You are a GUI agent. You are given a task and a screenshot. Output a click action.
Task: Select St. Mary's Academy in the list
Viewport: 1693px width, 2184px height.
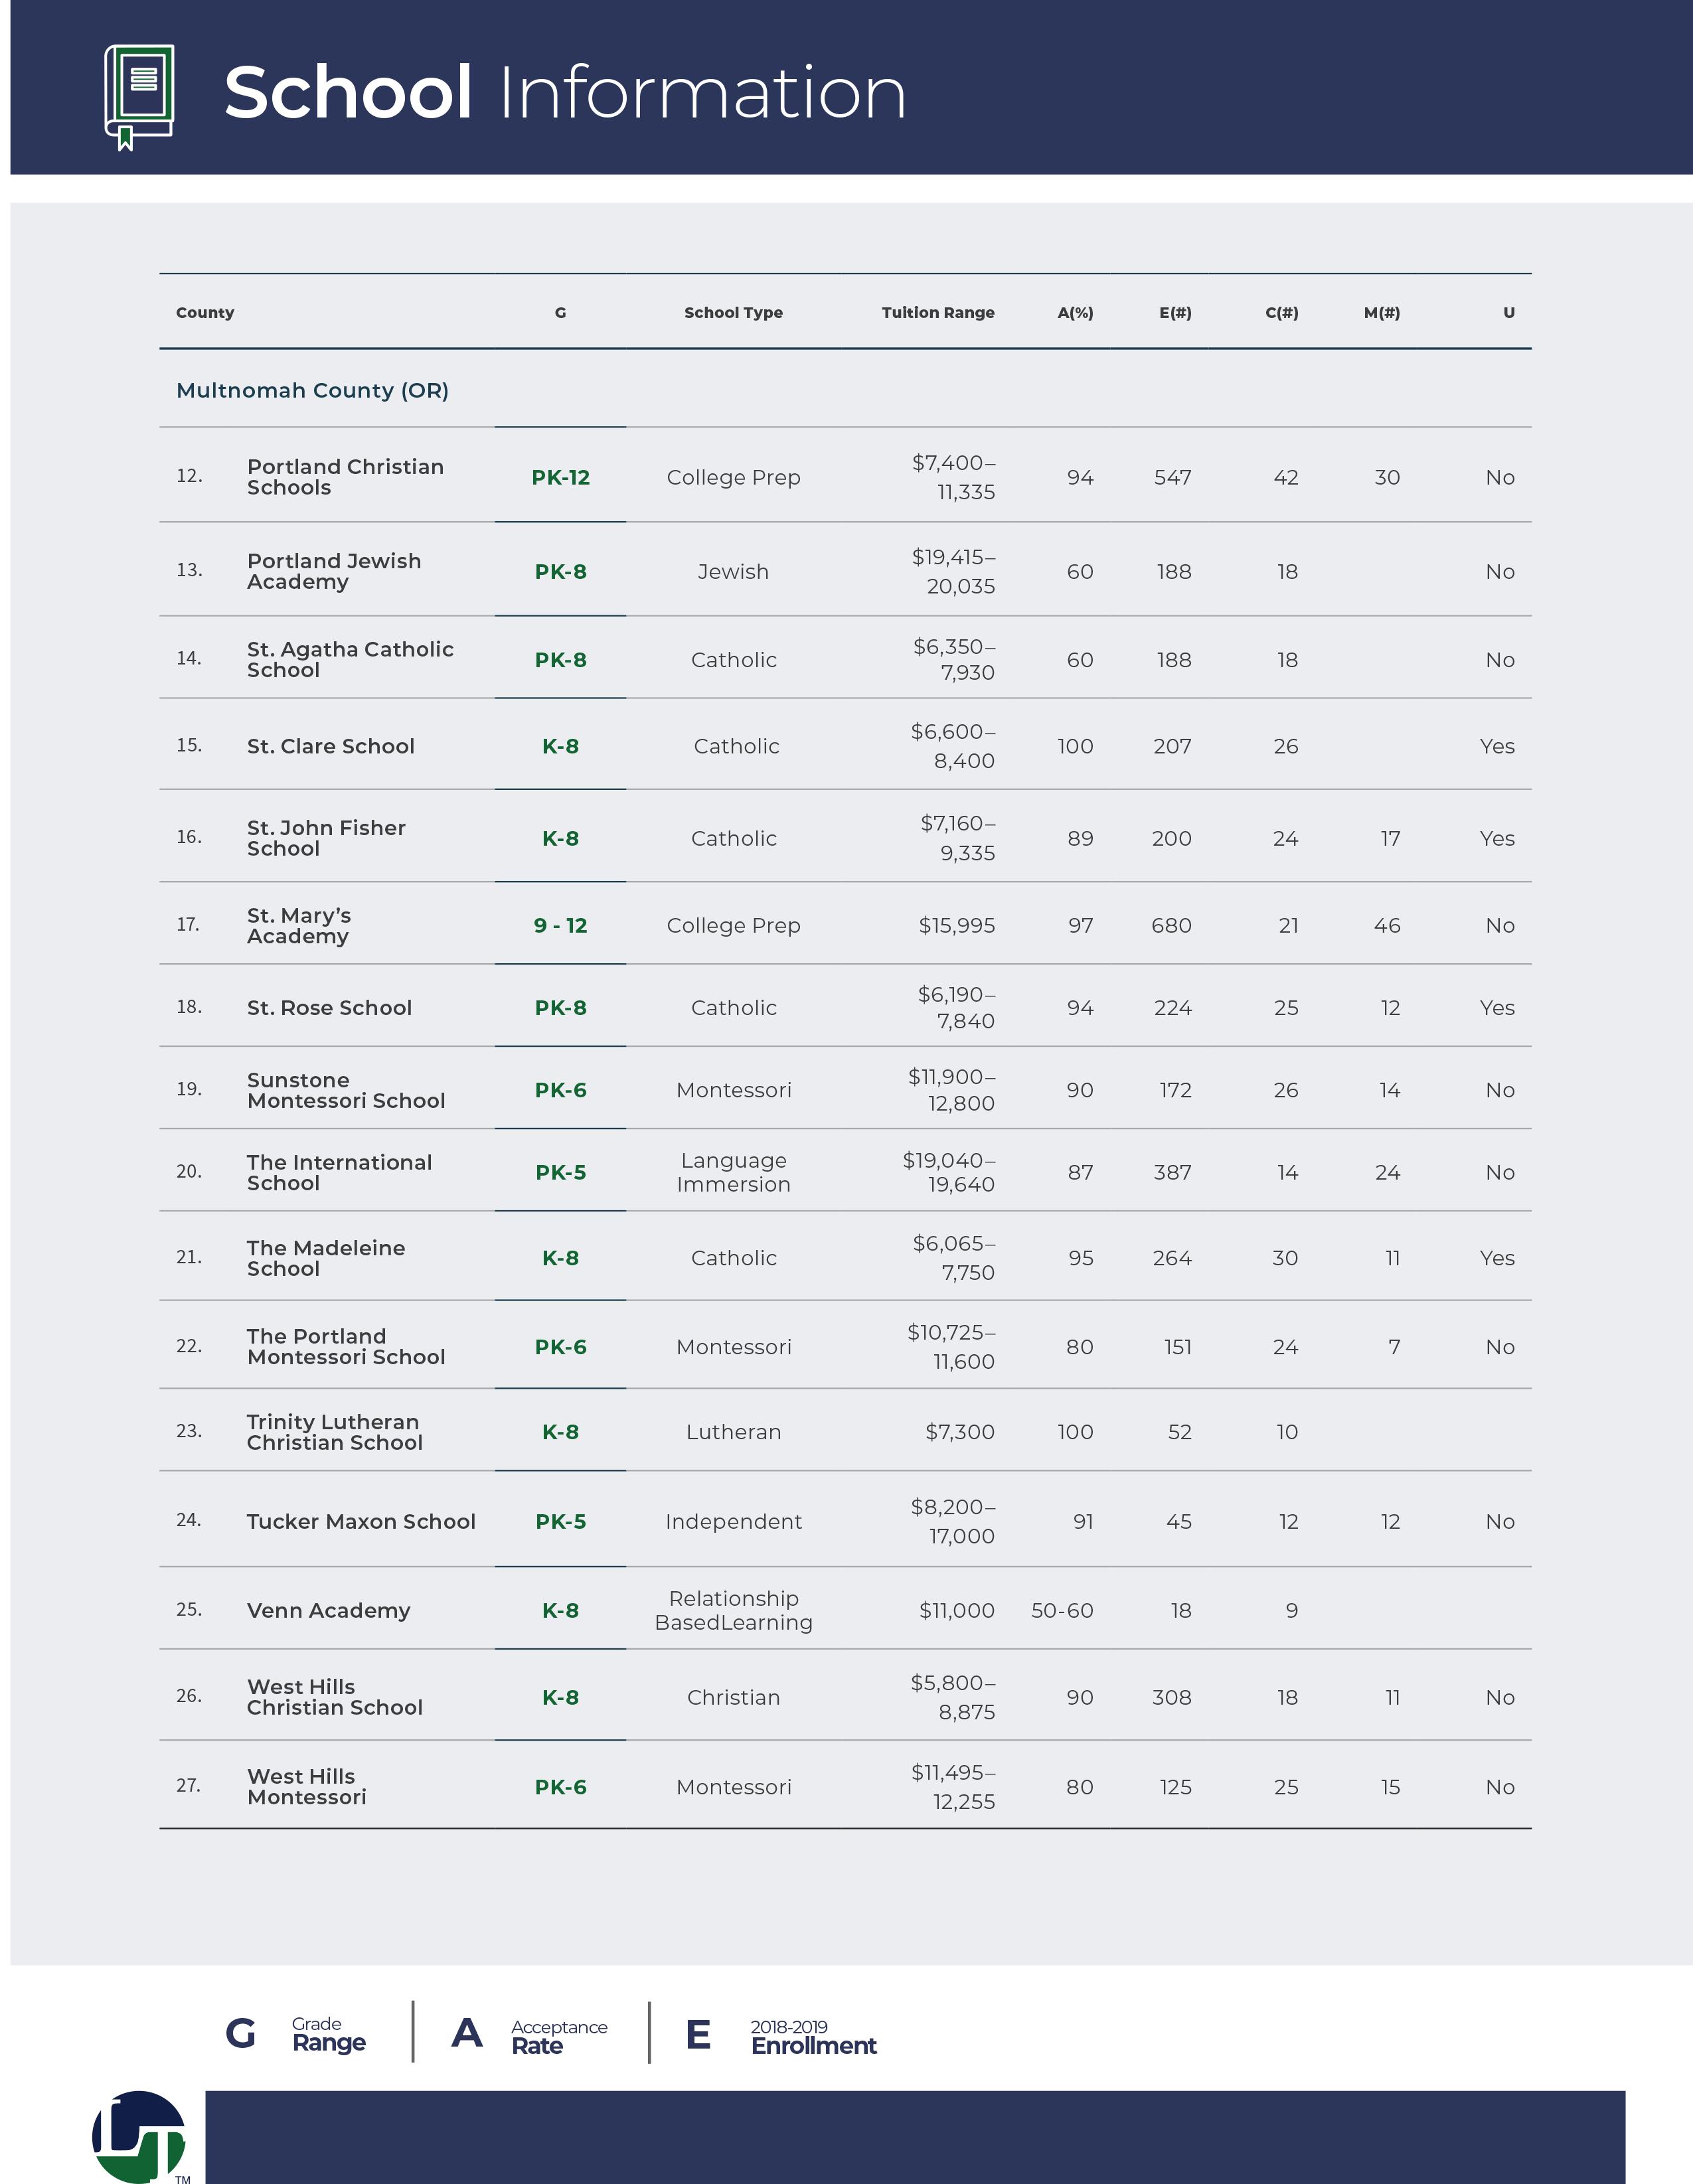point(299,926)
